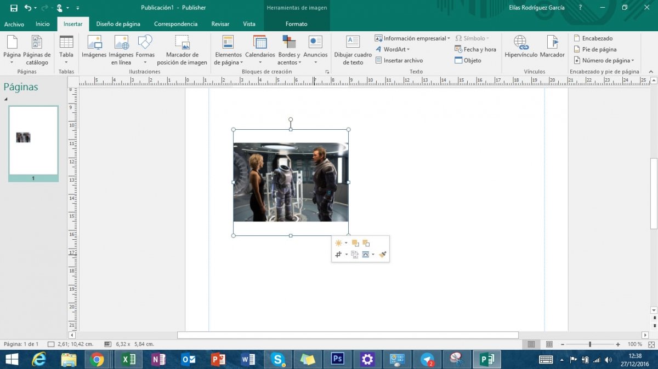Click Insertar archivo
This screenshot has height=369, width=658.
399,60
